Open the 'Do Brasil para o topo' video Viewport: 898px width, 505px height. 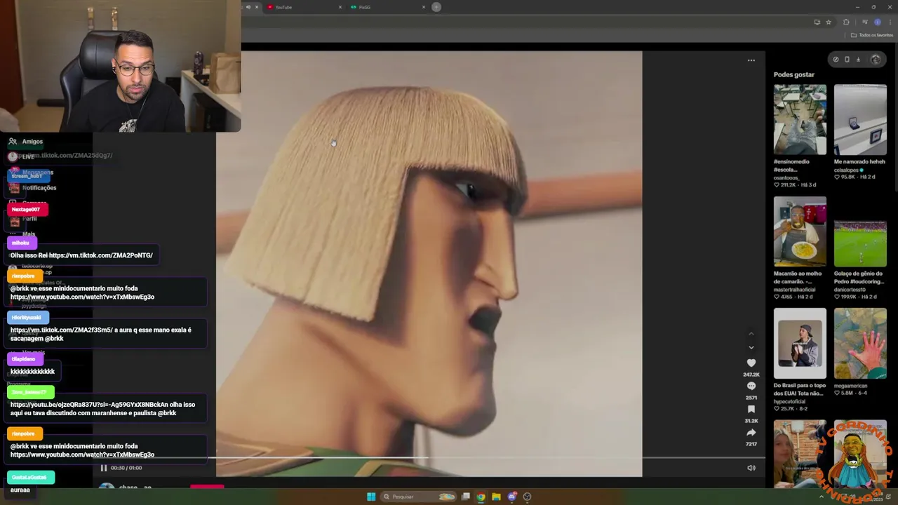click(800, 343)
